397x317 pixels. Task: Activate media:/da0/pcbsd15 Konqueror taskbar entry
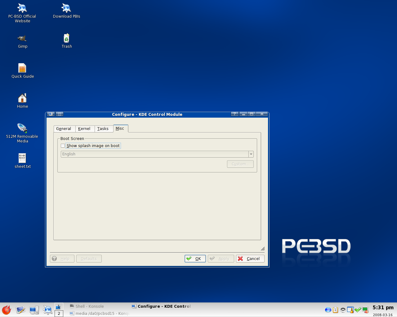(x=99, y=313)
